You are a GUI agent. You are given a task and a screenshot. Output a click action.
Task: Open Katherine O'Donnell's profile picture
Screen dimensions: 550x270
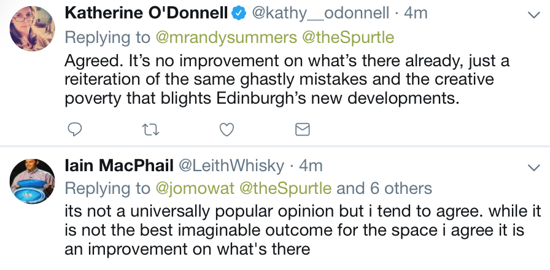coord(33,29)
